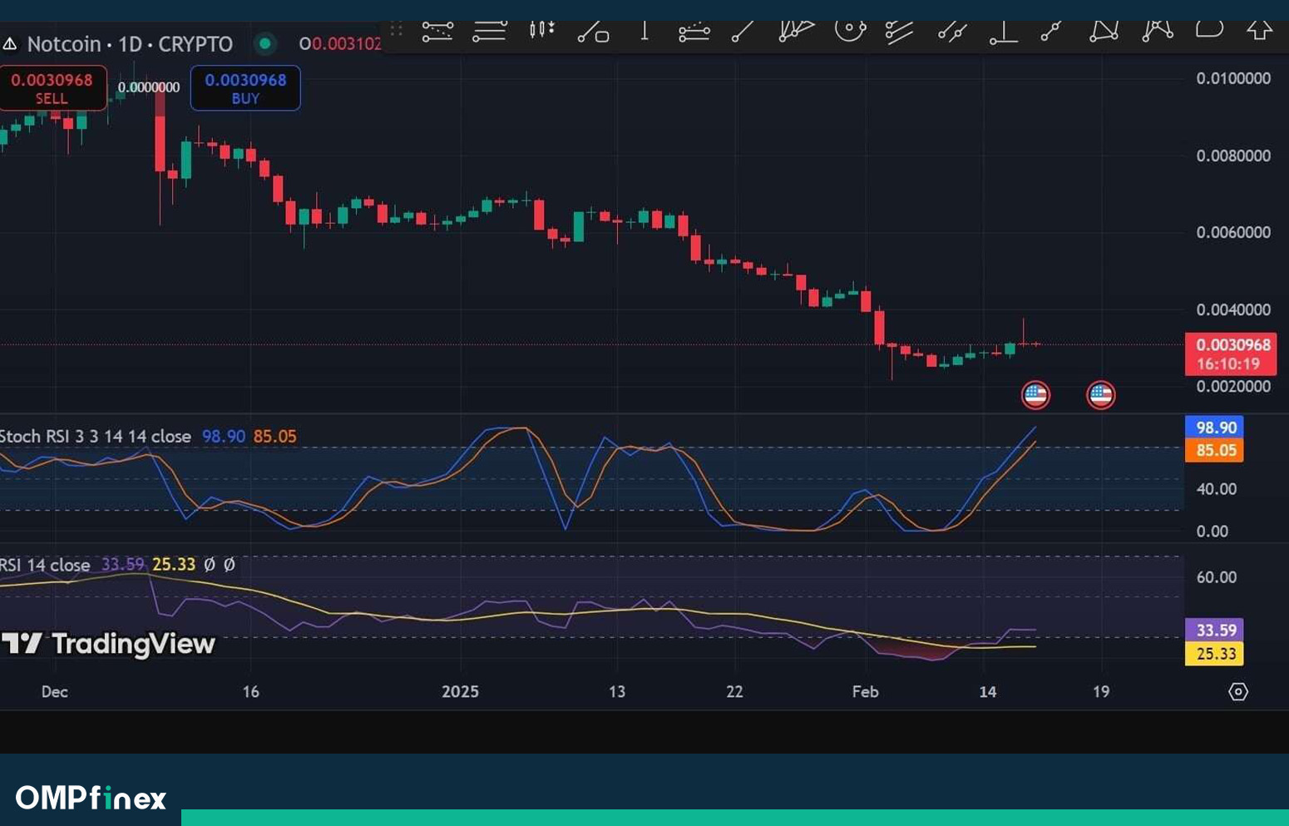
Task: Select the candlestick bars pattern tool
Action: coord(541,31)
